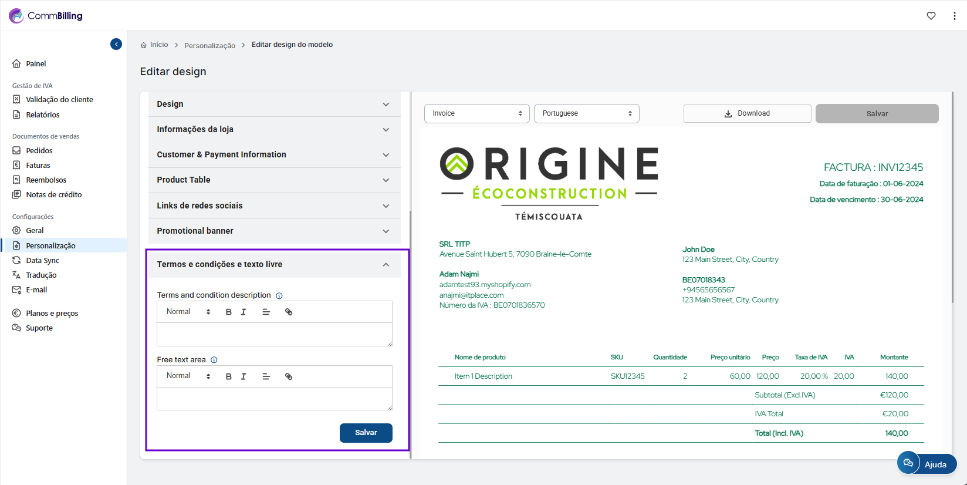Click the favorites heart icon in header
967x485 pixels.
click(931, 16)
